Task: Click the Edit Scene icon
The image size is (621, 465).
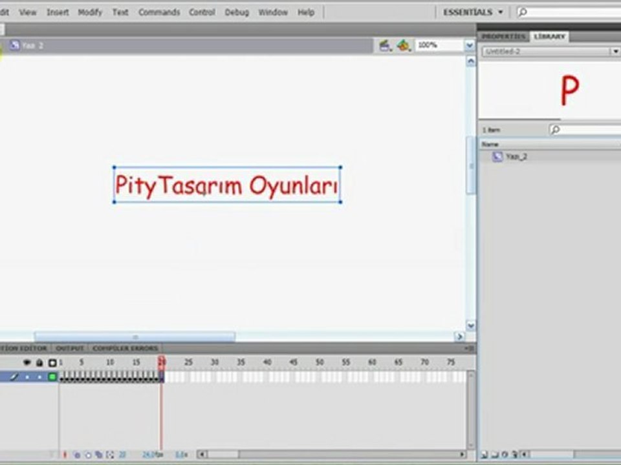Action: click(x=384, y=45)
